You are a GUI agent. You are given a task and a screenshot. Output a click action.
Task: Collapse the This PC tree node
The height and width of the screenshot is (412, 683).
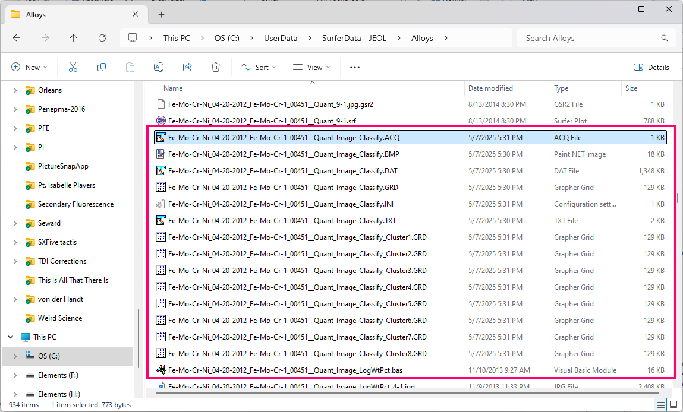click(10, 337)
